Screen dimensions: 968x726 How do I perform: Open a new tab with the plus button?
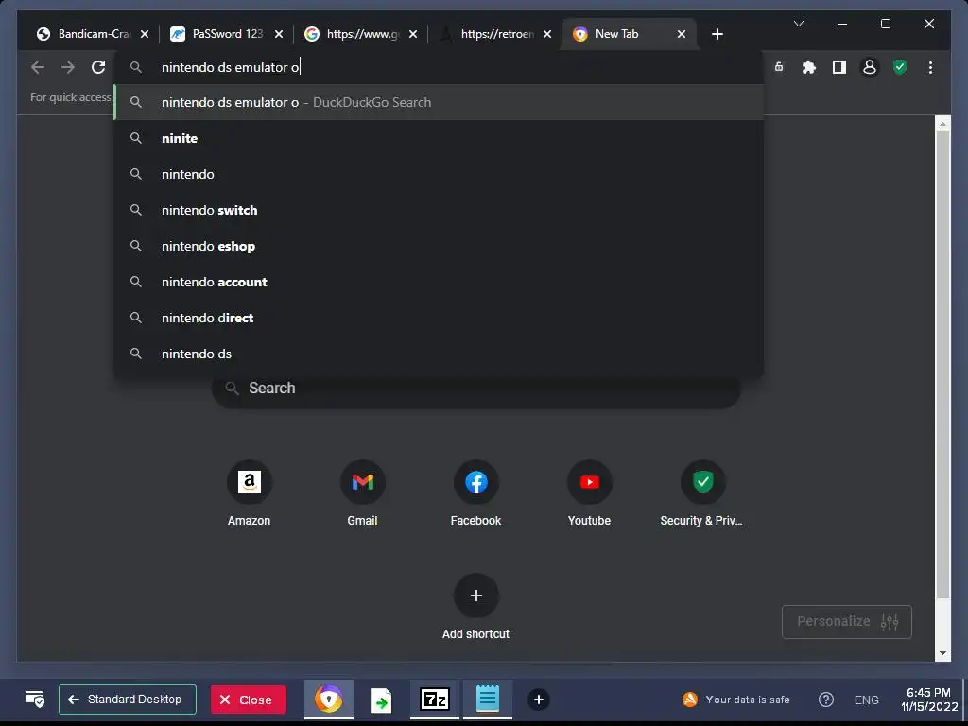(717, 34)
